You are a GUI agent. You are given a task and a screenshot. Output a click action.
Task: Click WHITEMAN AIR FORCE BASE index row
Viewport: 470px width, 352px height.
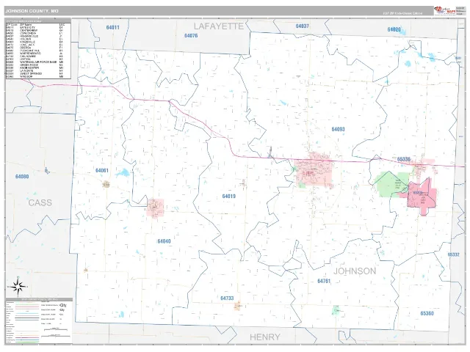tap(35, 62)
